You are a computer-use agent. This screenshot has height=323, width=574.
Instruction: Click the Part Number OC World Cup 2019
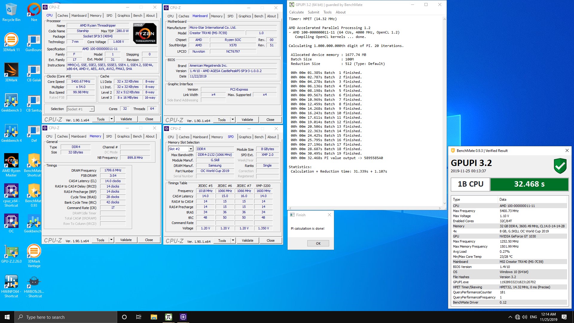click(215, 171)
